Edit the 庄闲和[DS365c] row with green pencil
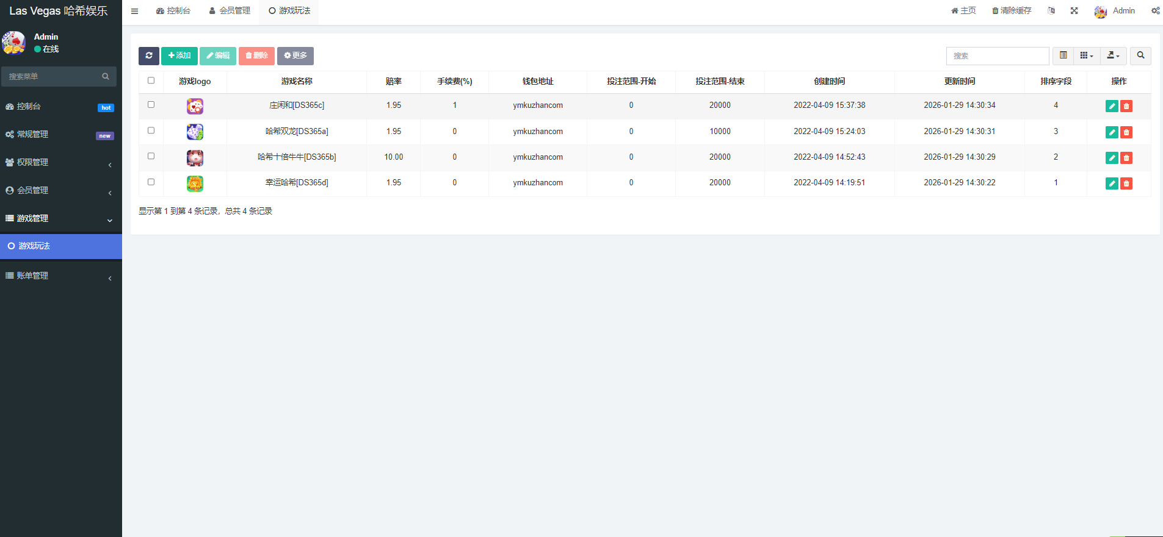Viewport: 1163px width, 537px height. [x=1112, y=106]
